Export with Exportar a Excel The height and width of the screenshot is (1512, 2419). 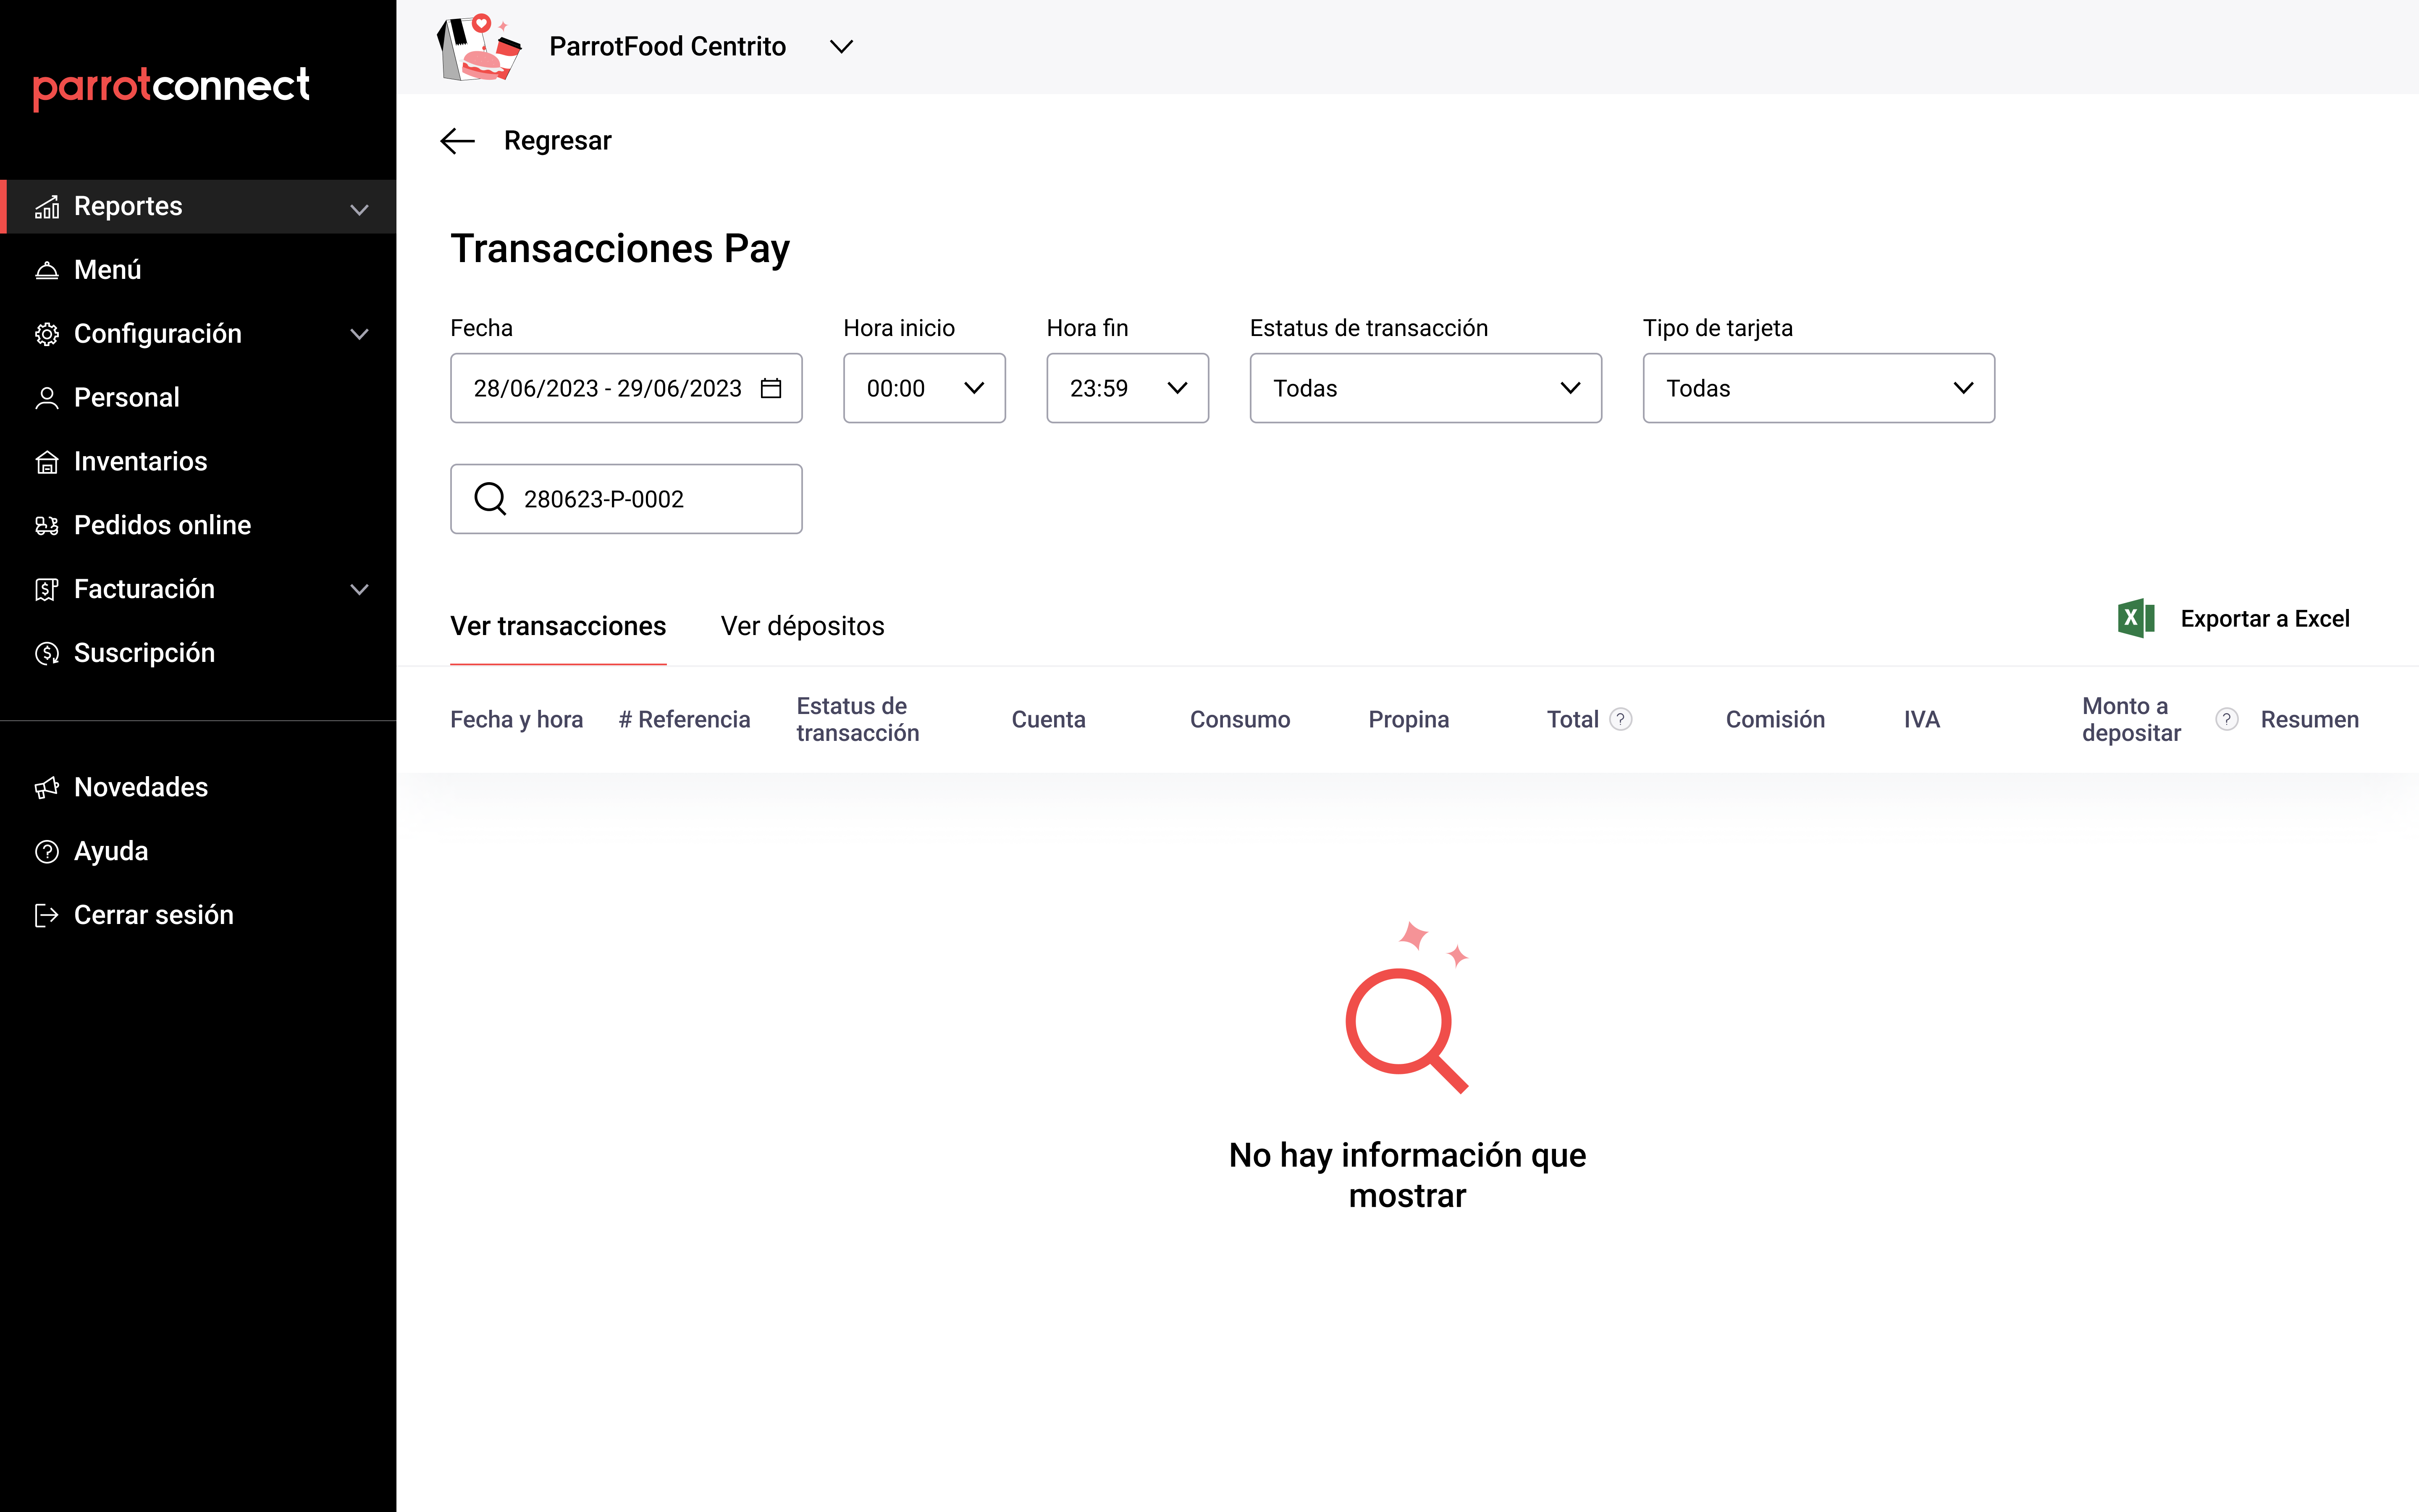[x=2265, y=619]
